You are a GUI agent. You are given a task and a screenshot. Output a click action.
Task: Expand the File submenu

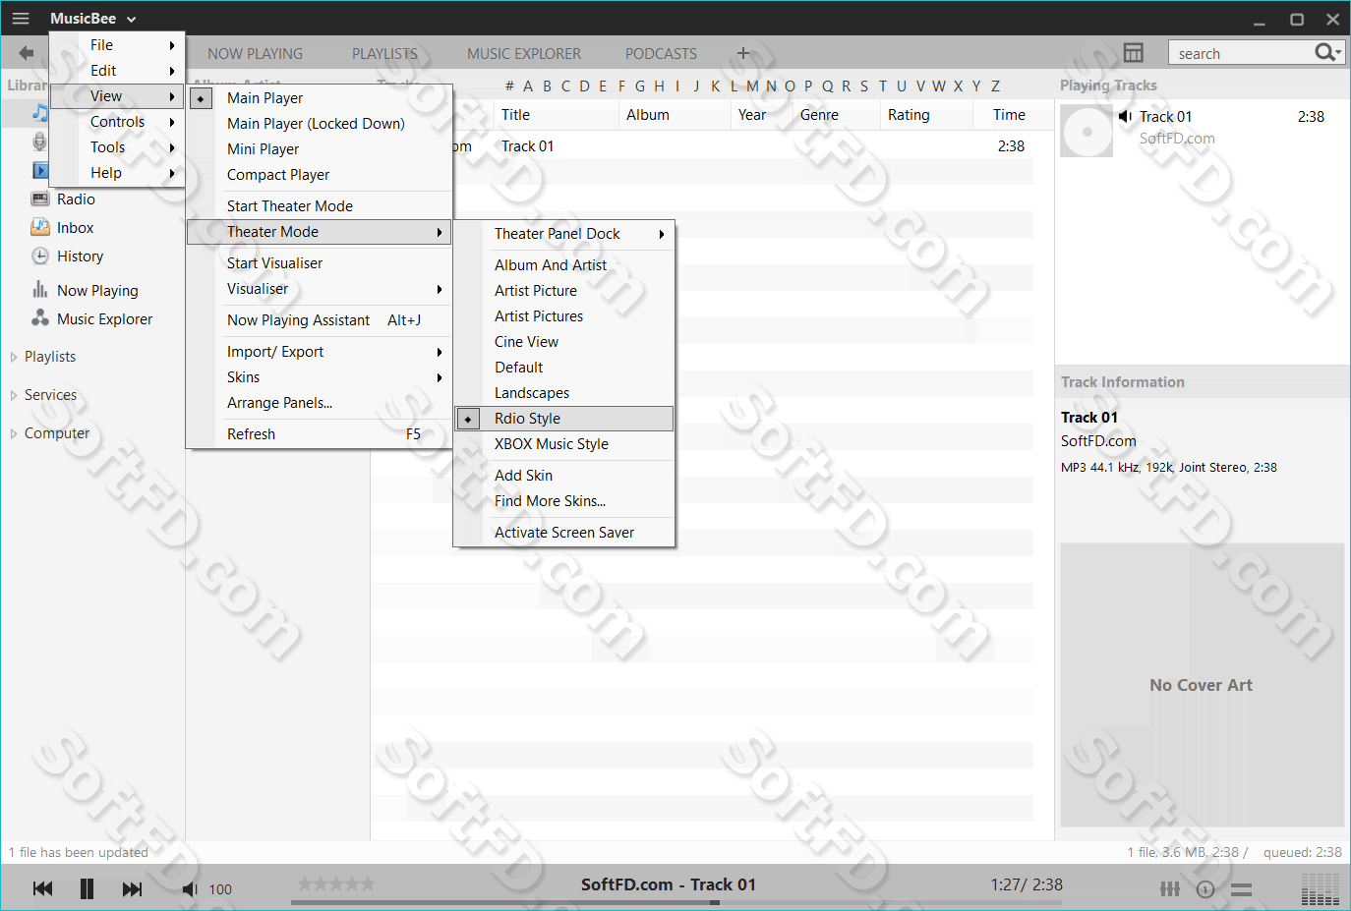coord(117,45)
